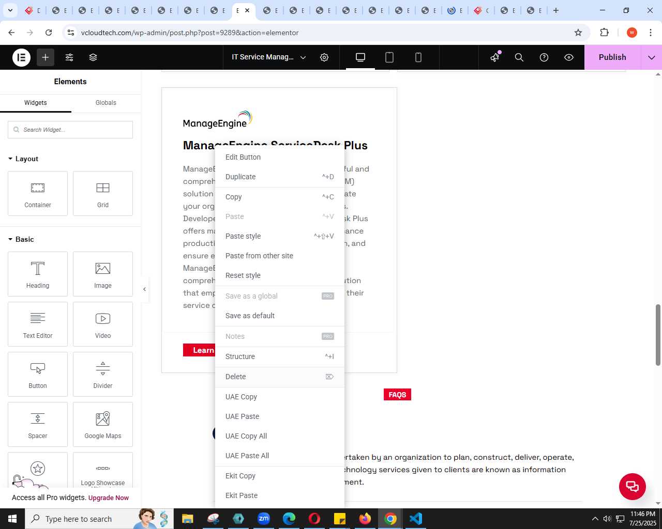The width and height of the screenshot is (662, 529).
Task: Choose Duplicate in the context menu
Action: click(279, 177)
